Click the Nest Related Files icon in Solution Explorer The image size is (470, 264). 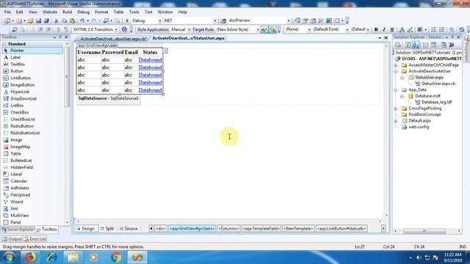pyautogui.click(x=416, y=45)
